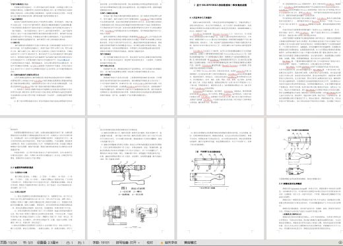Viewport: 343px width, 246px height.
Task: Click the 图1 fixture drawing with caption
Action: 132,178
